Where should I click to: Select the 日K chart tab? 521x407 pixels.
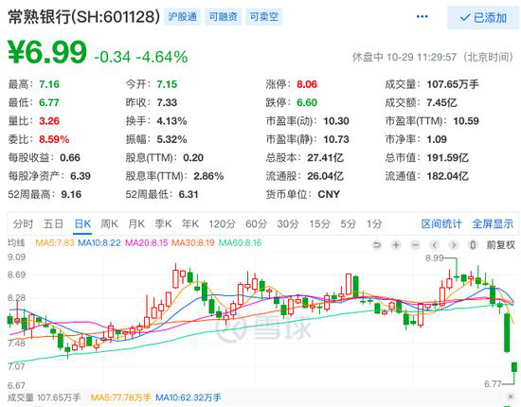82,223
